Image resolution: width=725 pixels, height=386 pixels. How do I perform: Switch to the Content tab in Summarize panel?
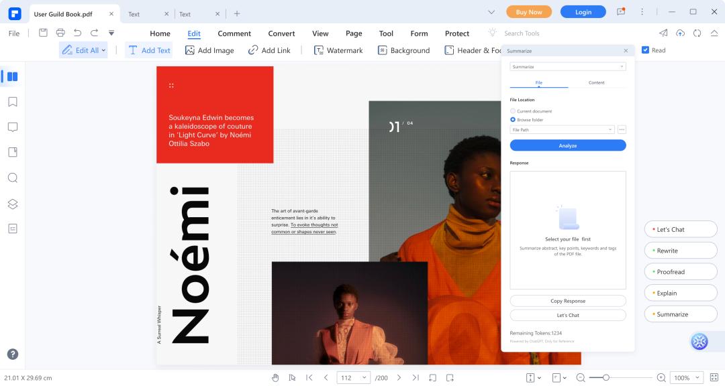coord(596,82)
